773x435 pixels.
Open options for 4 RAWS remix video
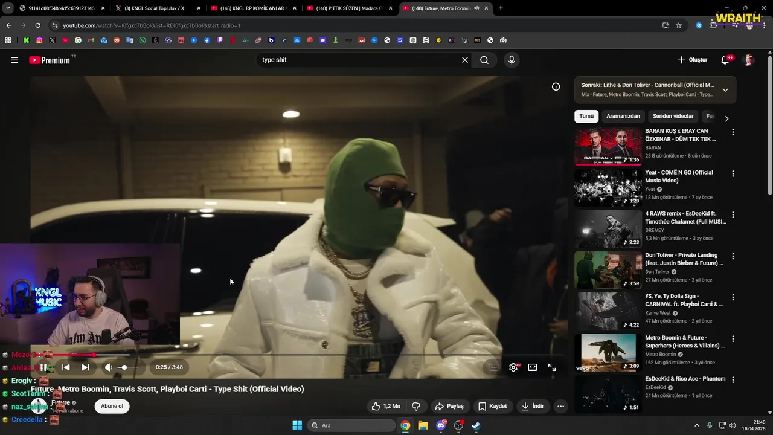tap(733, 214)
